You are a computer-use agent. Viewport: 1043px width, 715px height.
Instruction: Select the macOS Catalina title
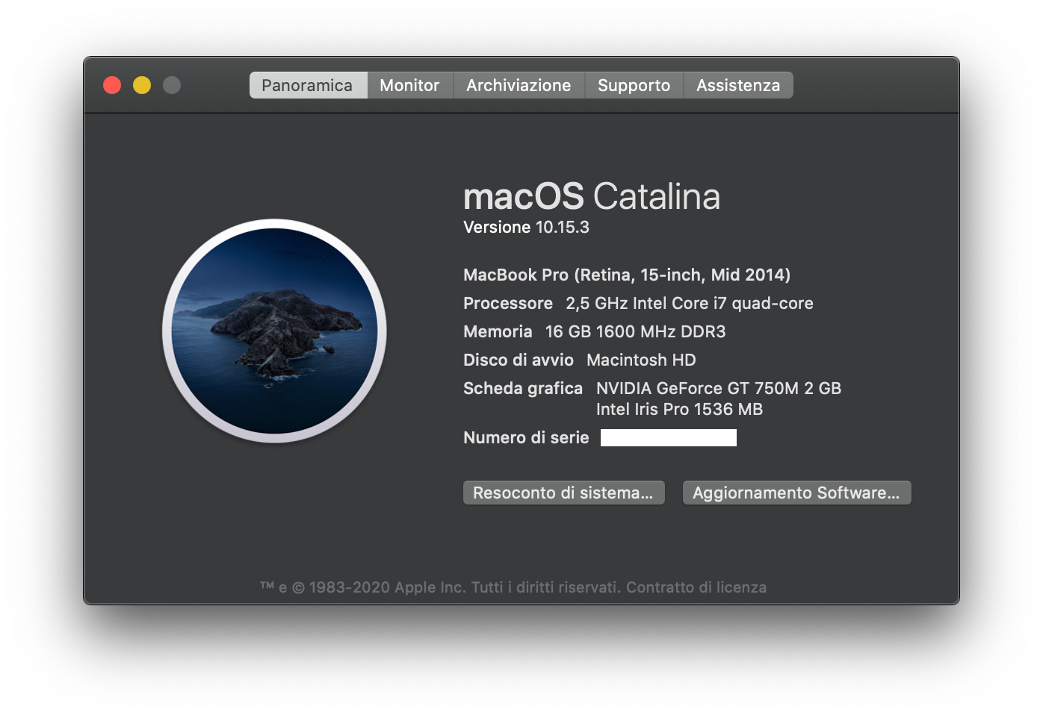click(592, 196)
